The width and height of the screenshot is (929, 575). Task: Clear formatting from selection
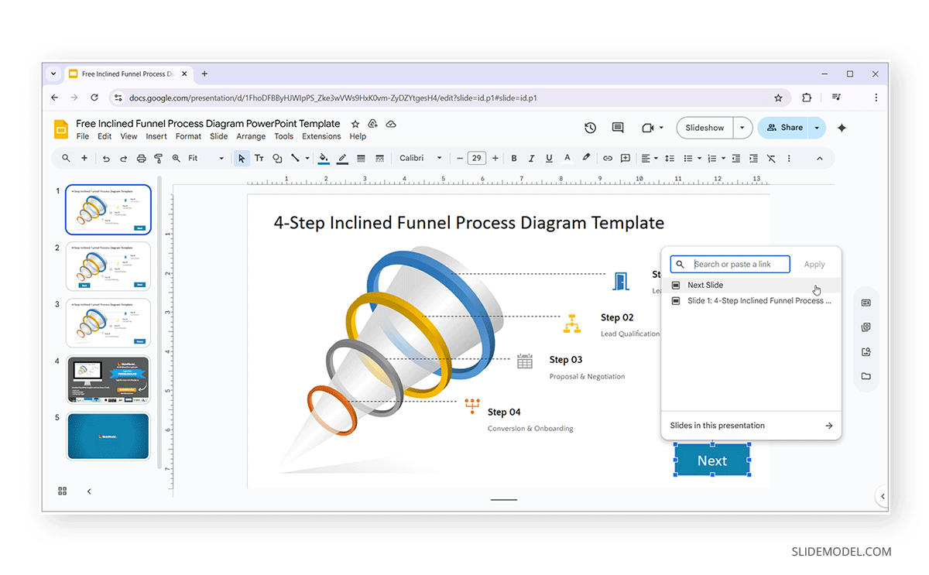point(771,158)
